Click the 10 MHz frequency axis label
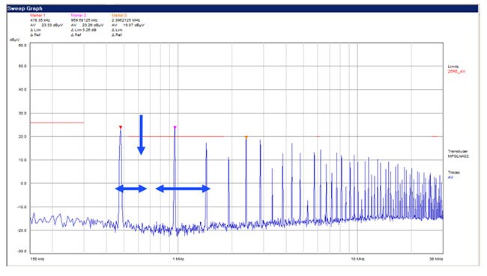This screenshot has width=487, height=276. tap(357, 259)
